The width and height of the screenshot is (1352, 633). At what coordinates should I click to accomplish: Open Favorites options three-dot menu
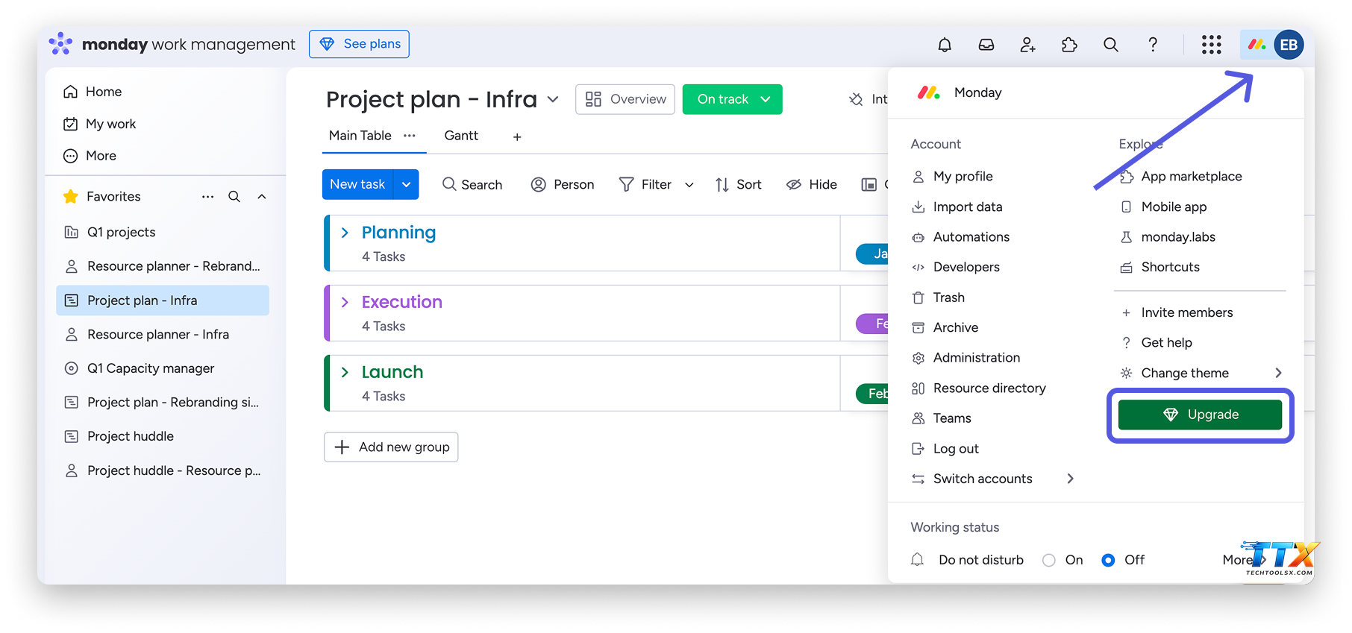coord(207,197)
